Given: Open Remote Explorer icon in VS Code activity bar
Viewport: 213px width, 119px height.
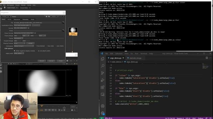Looking at the screenshot, I should (103, 94).
